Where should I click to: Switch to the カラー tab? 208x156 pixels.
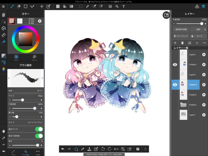[x=16, y=58]
